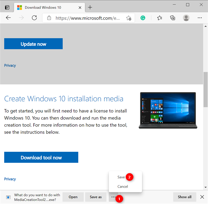Click the page scroll up arrow
The image size is (208, 204).
[x=205, y=26]
